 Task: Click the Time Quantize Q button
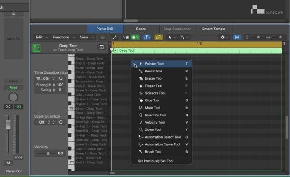pos(61,78)
